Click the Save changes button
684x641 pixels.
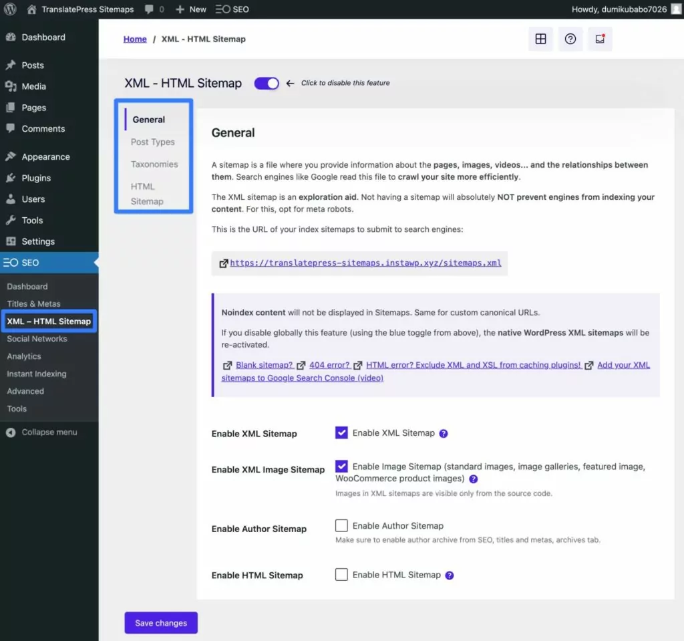[x=161, y=623]
